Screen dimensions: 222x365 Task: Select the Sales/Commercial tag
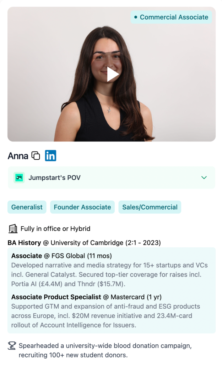(x=150, y=207)
